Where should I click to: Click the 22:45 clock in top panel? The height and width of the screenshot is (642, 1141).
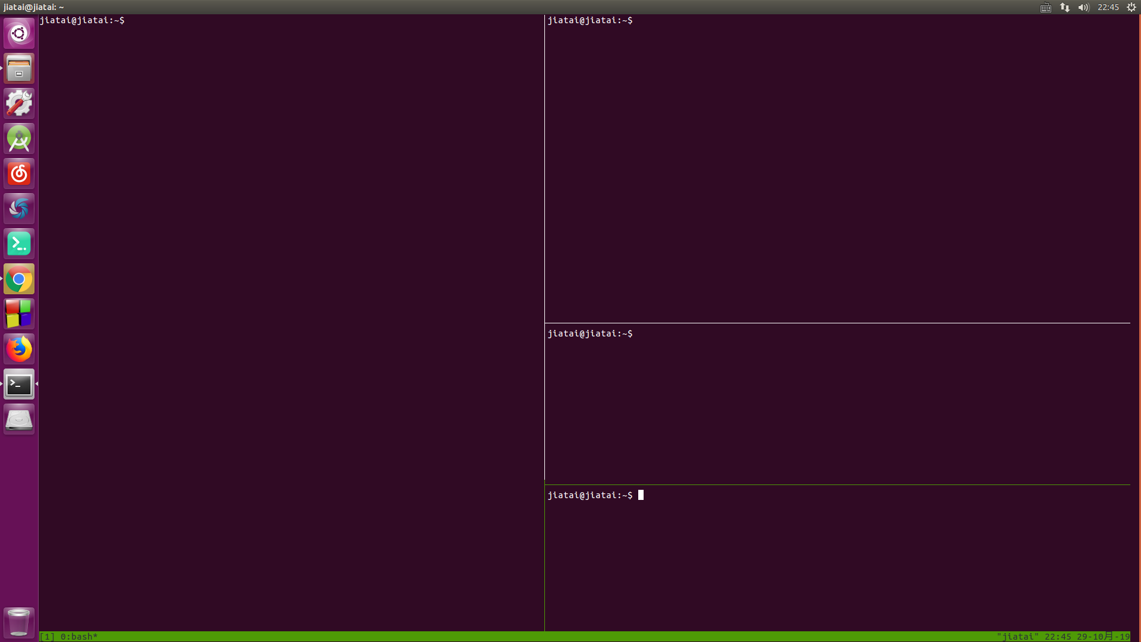click(x=1108, y=7)
